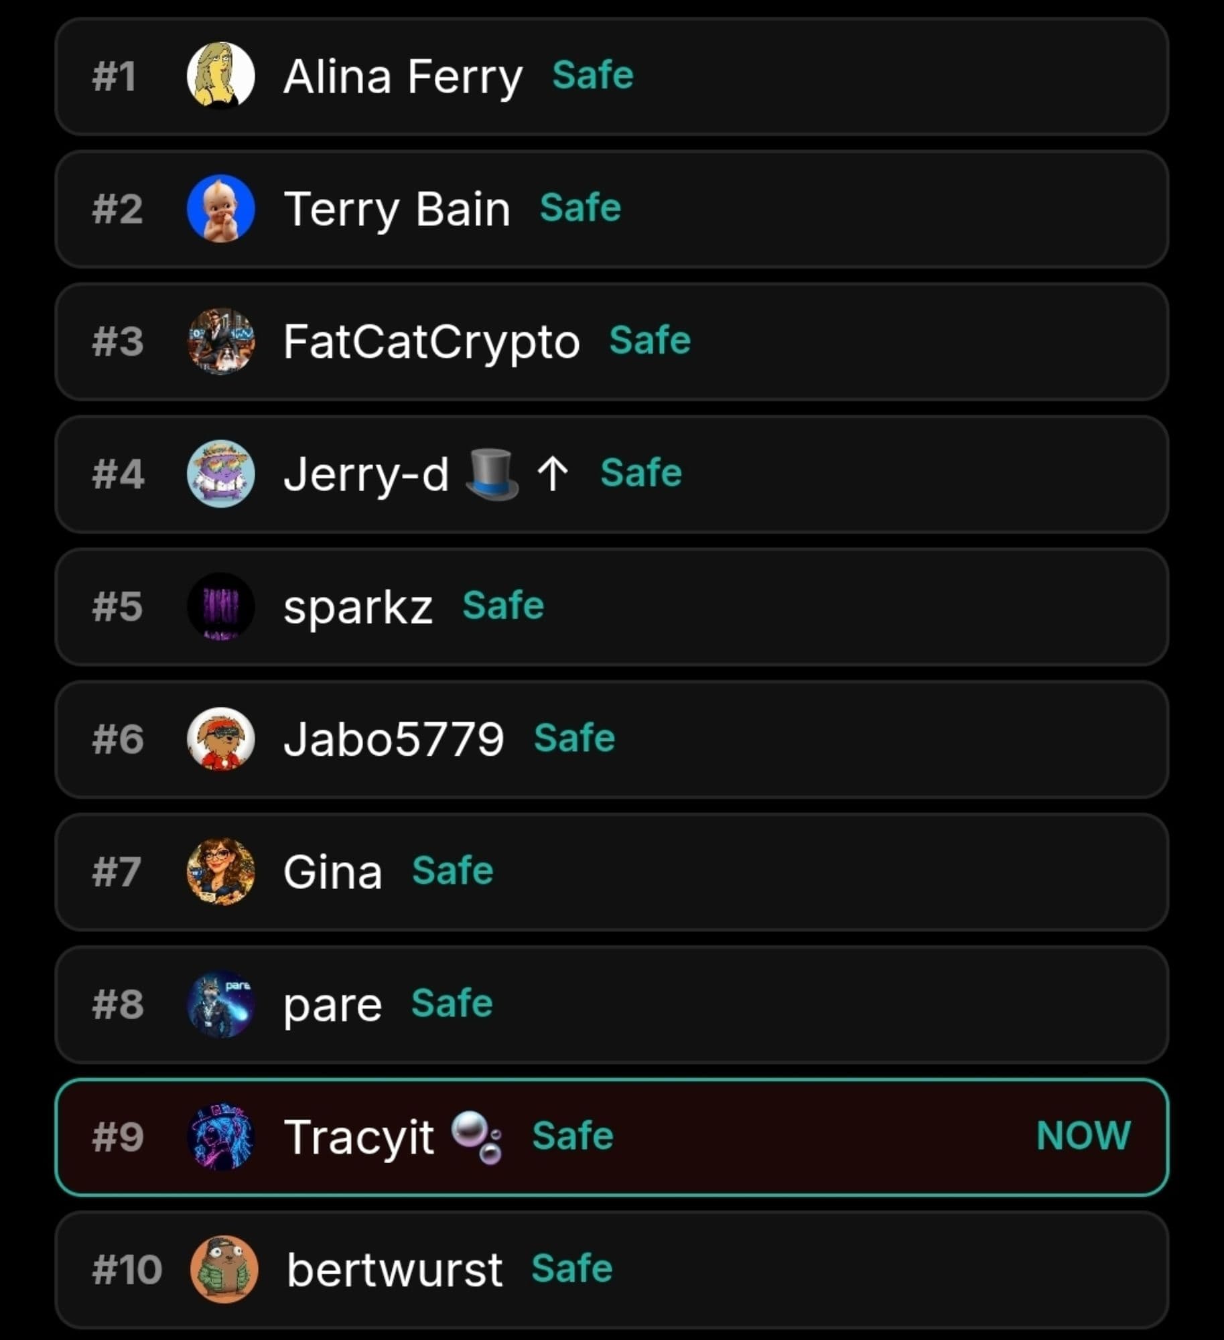The image size is (1224, 1340).
Task: Open the FatCatCrypto username link
Action: point(431,342)
